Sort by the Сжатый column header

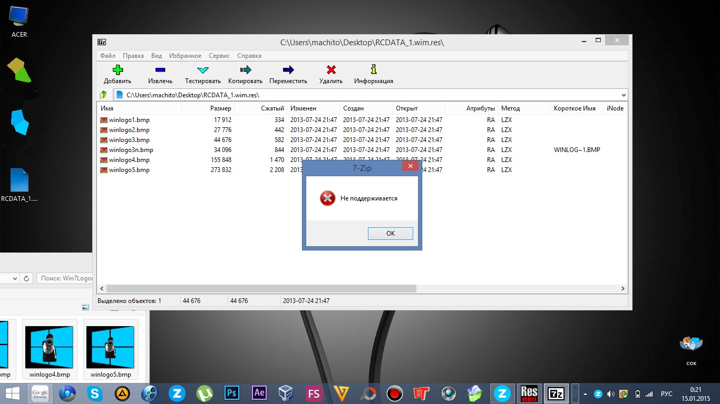[260, 108]
